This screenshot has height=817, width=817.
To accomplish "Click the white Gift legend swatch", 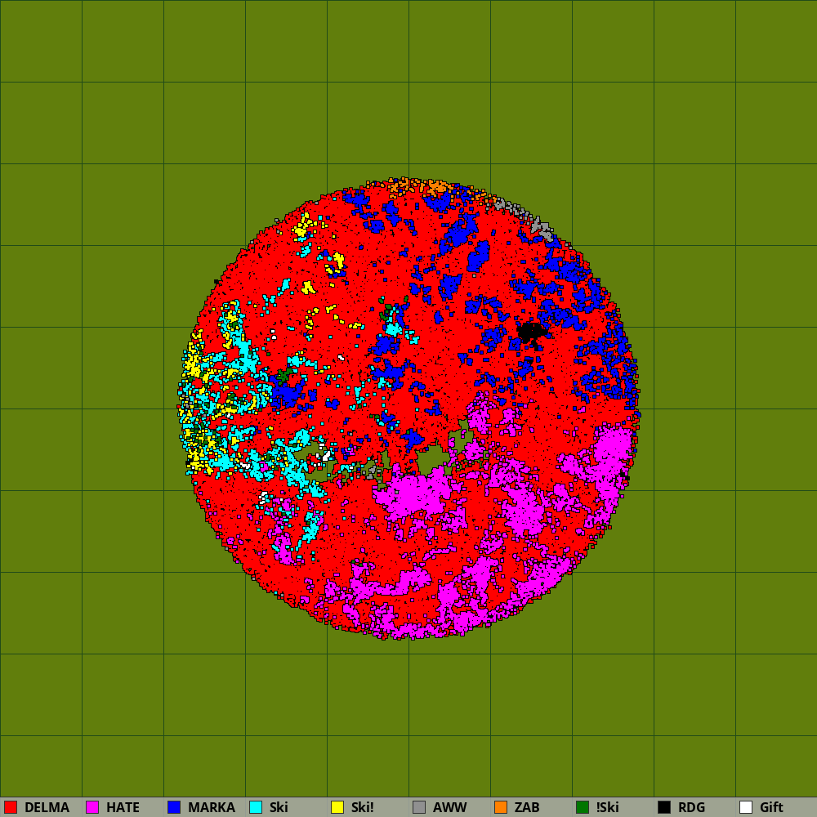I will [746, 807].
